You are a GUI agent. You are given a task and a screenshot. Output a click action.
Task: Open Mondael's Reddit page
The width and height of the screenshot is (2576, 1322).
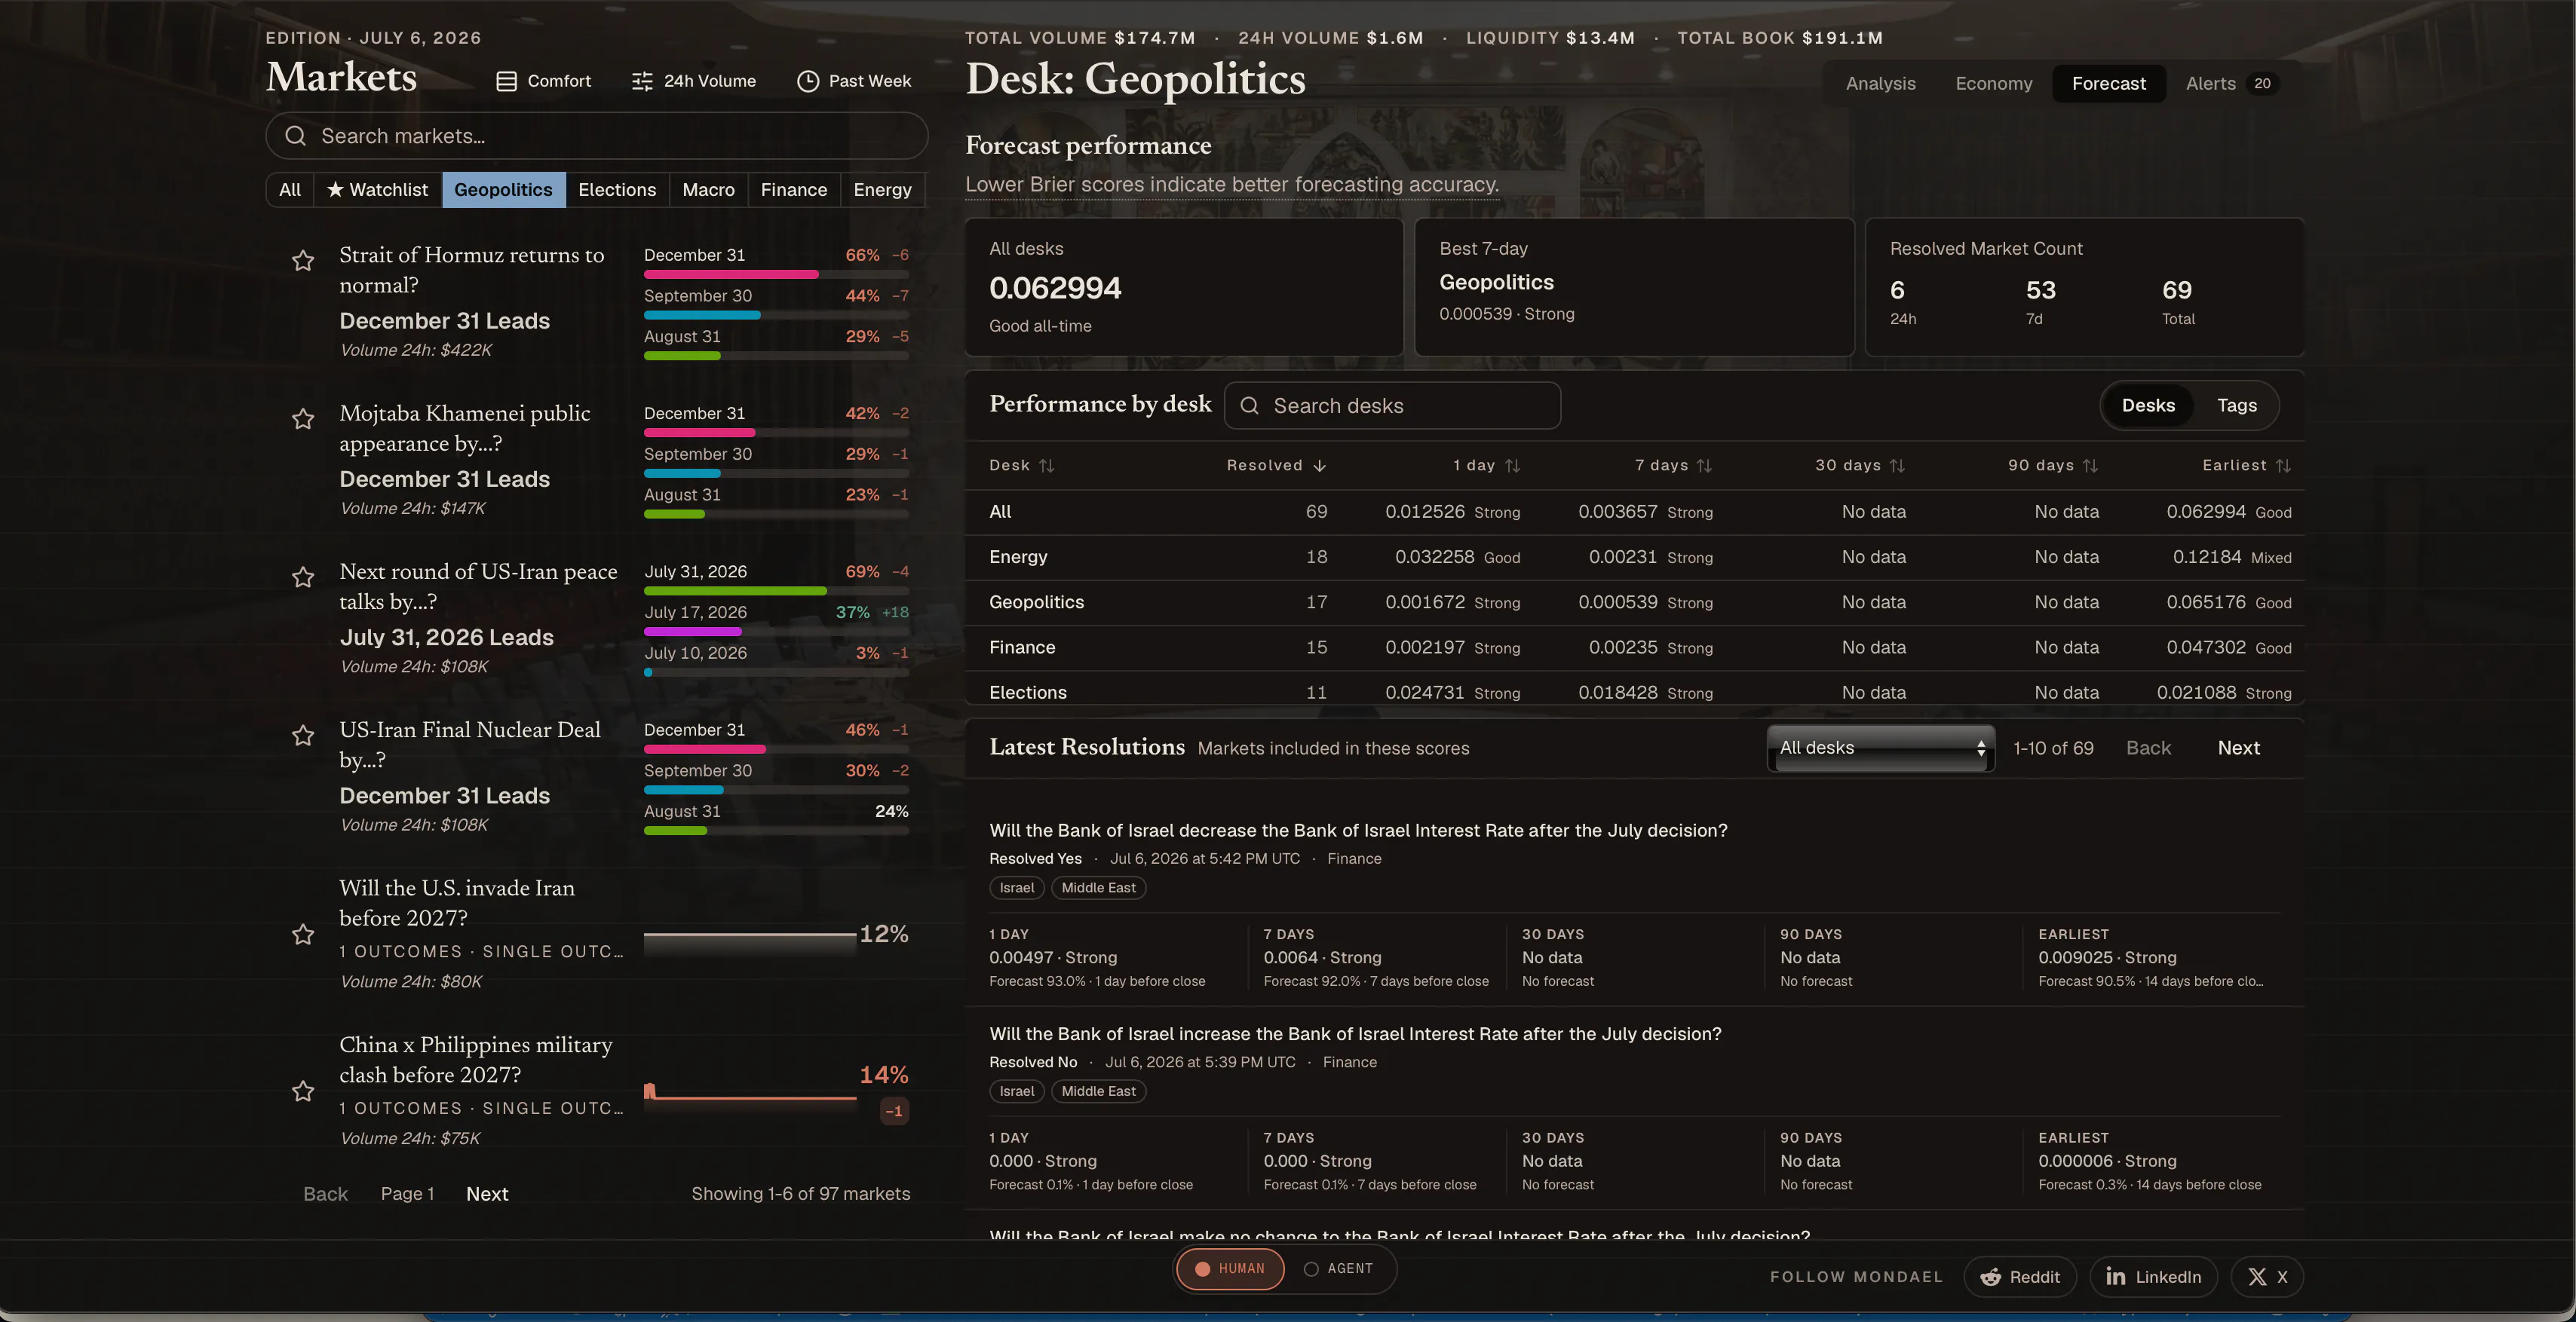click(x=2020, y=1277)
